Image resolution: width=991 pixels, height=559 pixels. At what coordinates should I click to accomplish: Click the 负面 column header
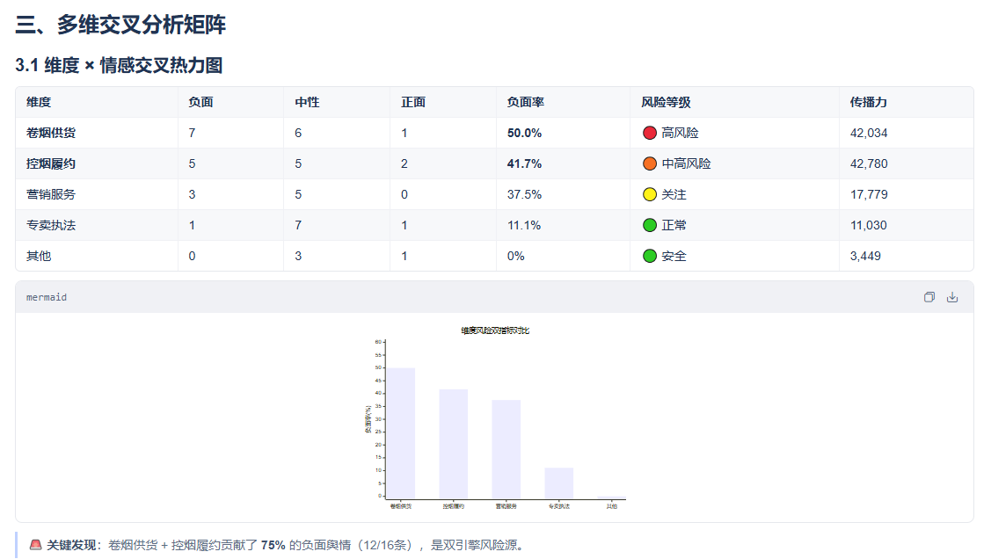click(201, 102)
